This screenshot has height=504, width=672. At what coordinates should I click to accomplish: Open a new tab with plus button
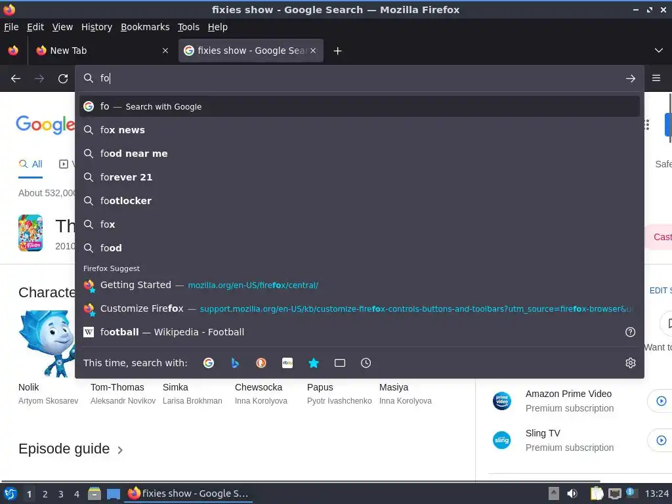pyautogui.click(x=338, y=51)
